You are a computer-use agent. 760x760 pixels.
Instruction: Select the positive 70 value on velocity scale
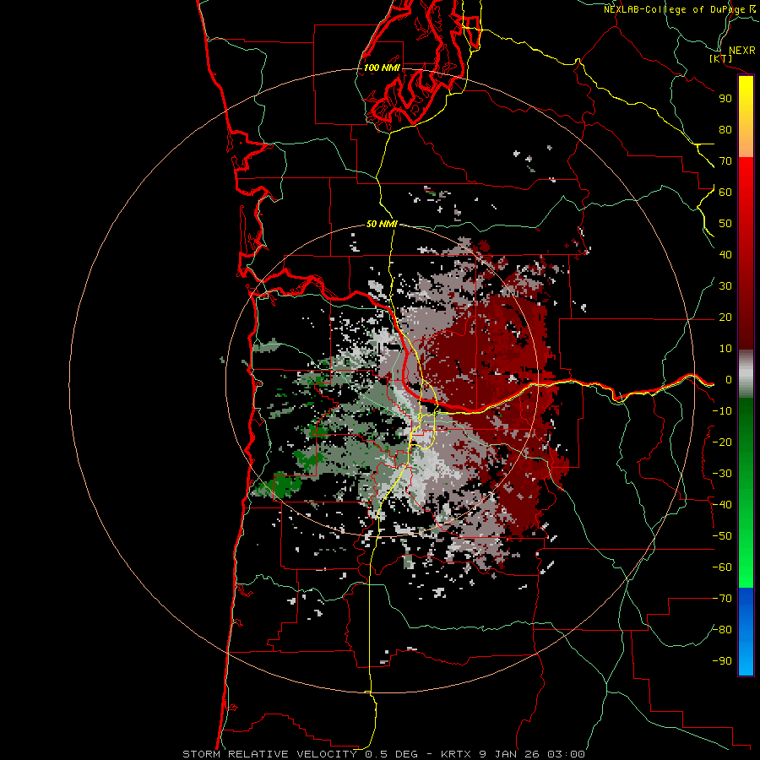725,161
